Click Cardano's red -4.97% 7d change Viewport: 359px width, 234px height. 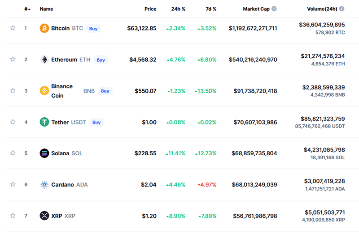pos(207,184)
